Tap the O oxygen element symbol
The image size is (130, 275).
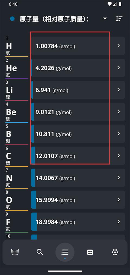[9, 200]
